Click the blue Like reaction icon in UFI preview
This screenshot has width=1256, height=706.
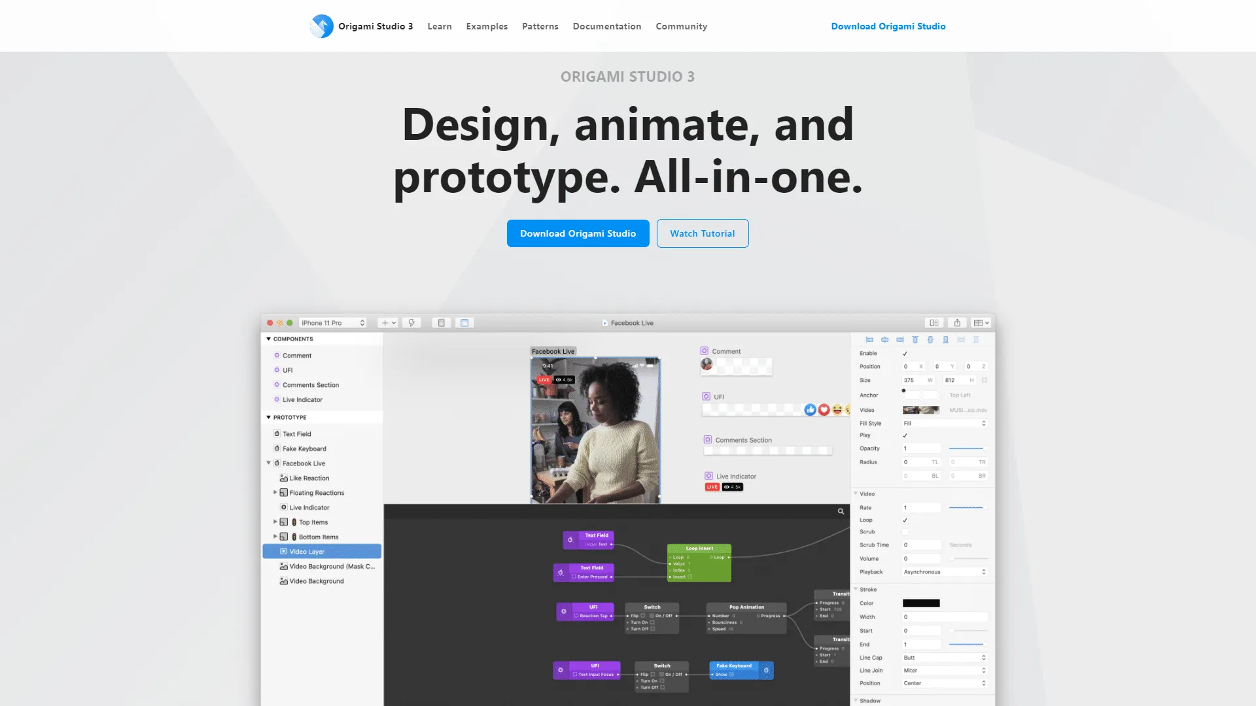811,410
